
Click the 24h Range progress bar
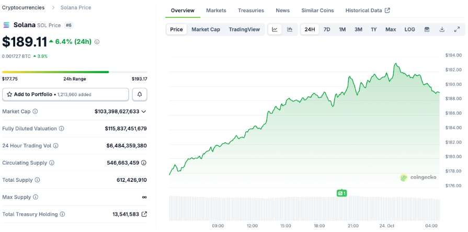(x=74, y=72)
